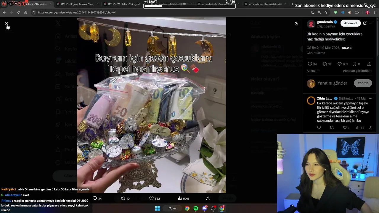Go to browser home page
Image resolution: width=379 pixels, height=213 pixels.
(25, 12)
